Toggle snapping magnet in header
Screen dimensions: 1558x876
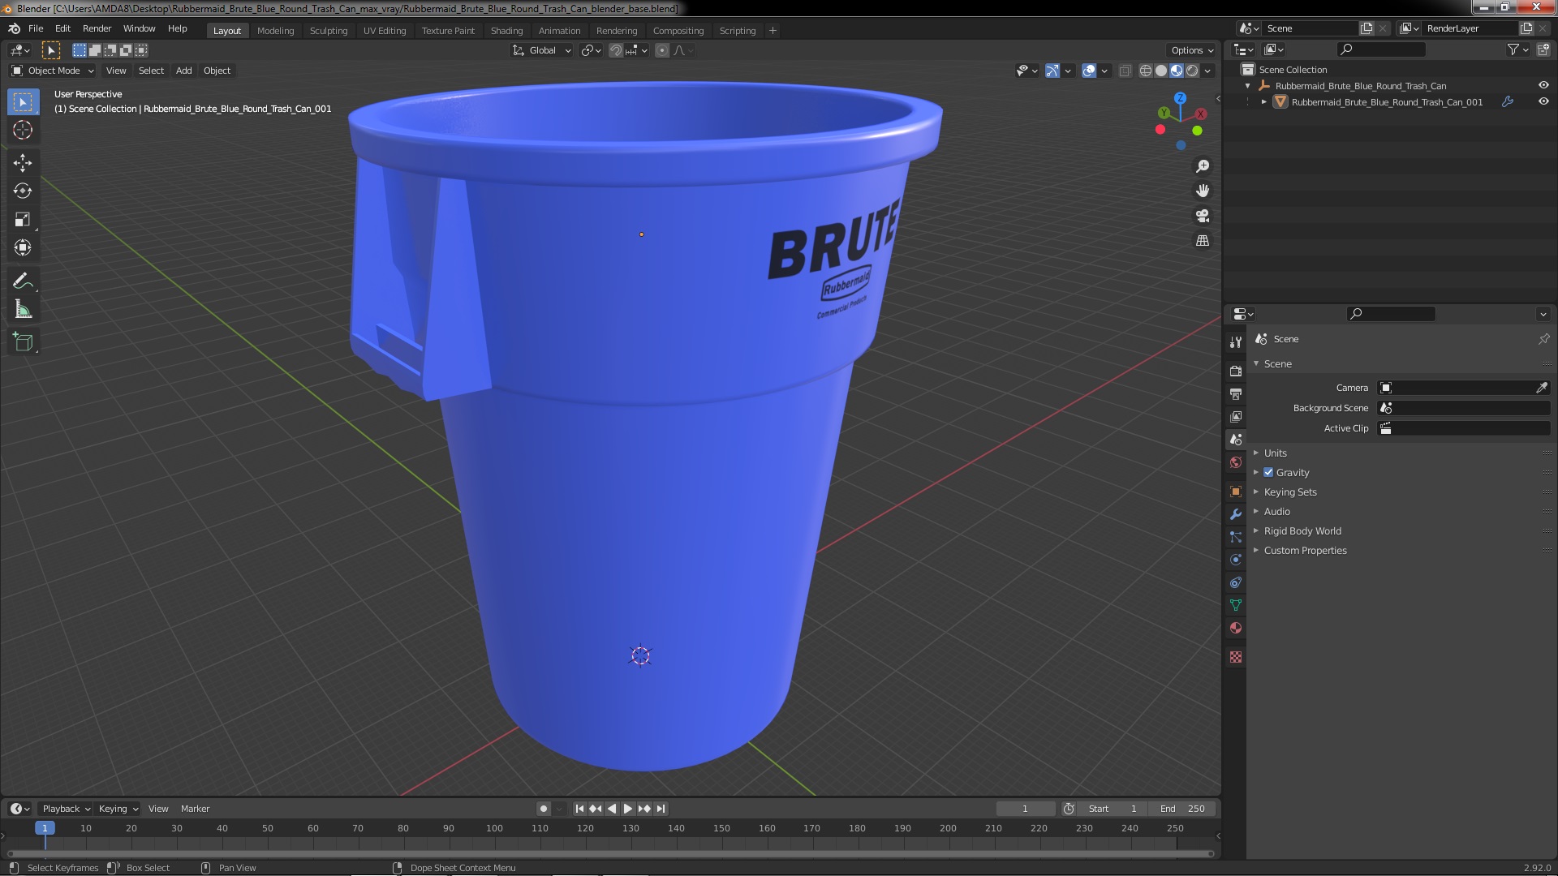pos(616,50)
